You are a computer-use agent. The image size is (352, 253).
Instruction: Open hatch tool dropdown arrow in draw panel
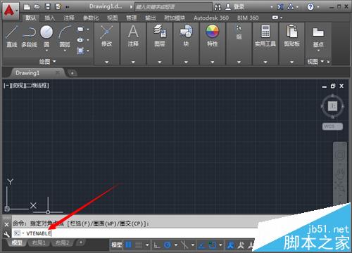pos(88,51)
